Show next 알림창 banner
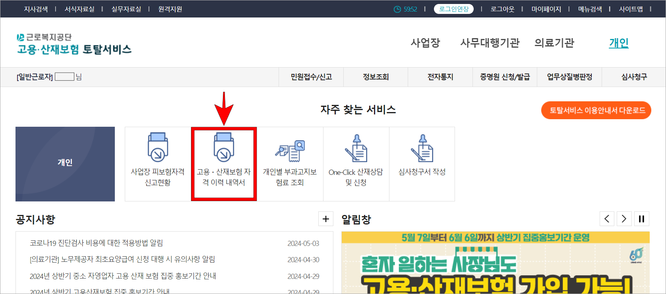 [x=624, y=219]
